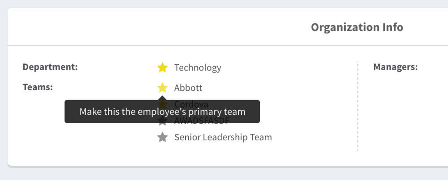Viewport: 448px width, 180px height.
Task: Click the primary team tooltip text
Action: click(162, 112)
